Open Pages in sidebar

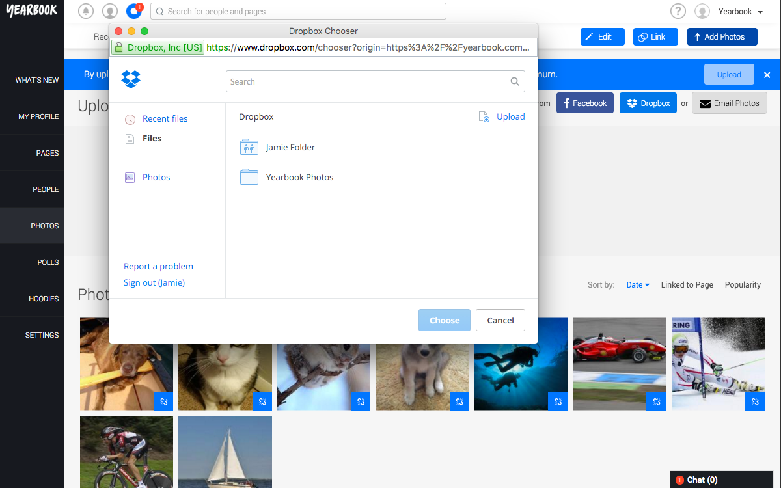tap(32, 153)
